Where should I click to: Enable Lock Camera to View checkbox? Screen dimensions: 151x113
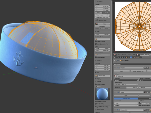pos(96,44)
